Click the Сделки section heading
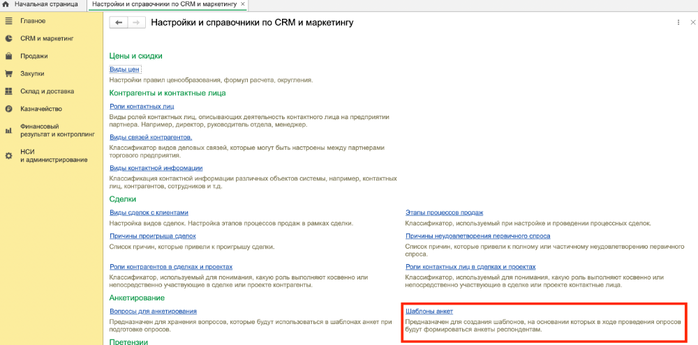Image resolution: width=698 pixels, height=345 pixels. point(122,199)
